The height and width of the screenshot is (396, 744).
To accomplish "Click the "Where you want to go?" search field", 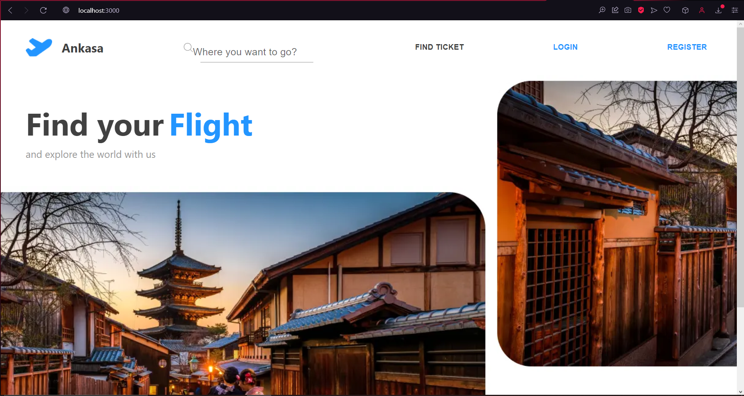I will [253, 52].
